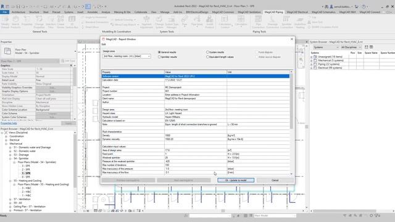The width and height of the screenshot is (395, 222).
Task: Open the All Disciplines dropdown
Action: pyautogui.click(x=351, y=47)
